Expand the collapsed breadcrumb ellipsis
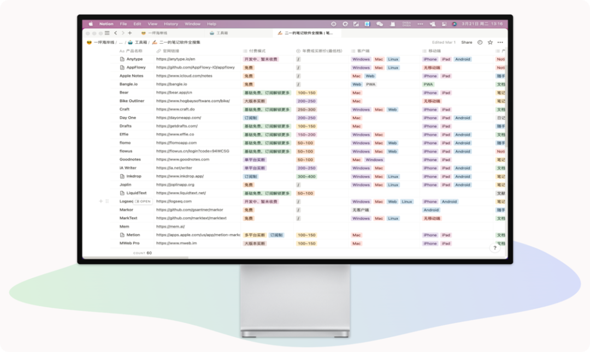 point(121,42)
